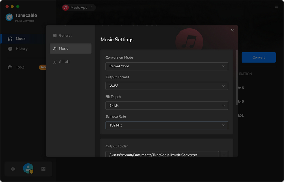Select the Music settings tab
This screenshot has width=284, height=182.
coord(70,48)
